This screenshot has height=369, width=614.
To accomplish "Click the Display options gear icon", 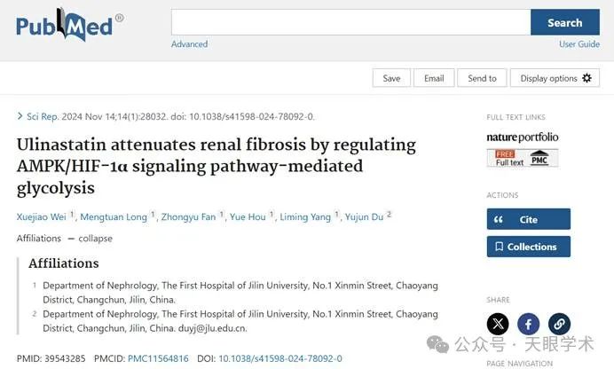I will [x=587, y=78].
